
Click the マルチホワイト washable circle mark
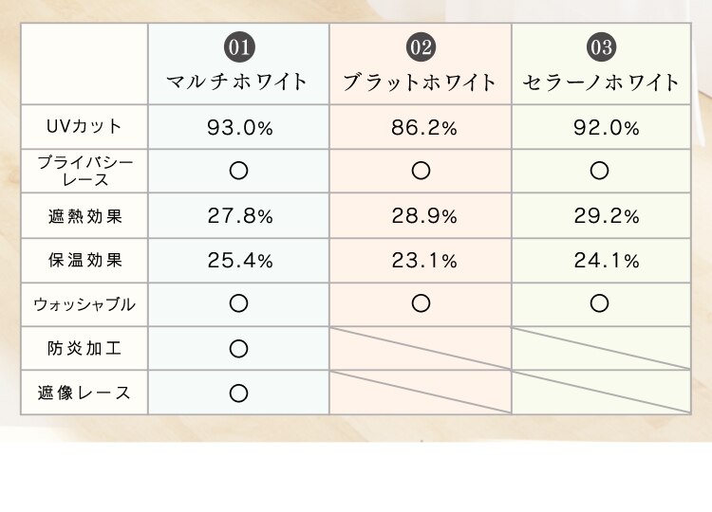point(239,303)
